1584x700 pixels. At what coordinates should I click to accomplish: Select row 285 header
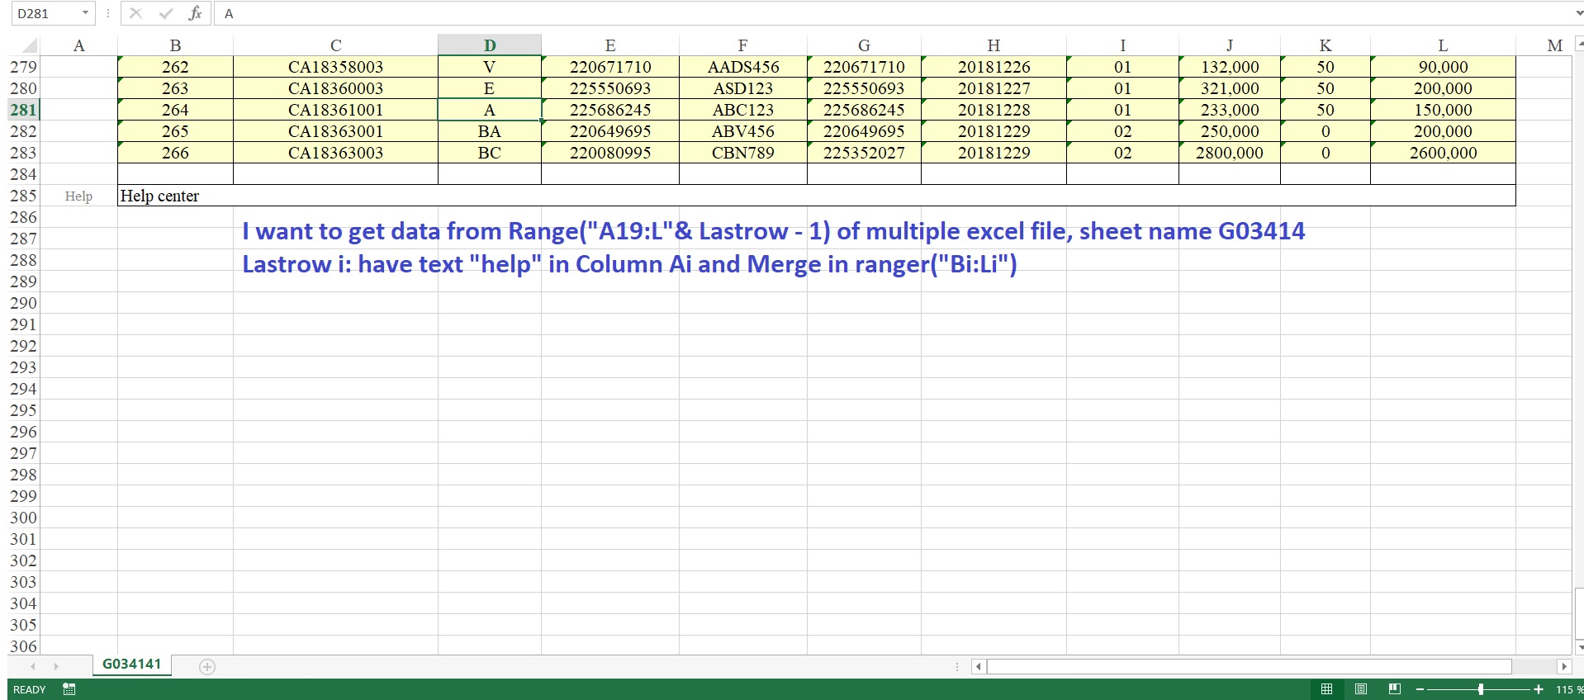[24, 196]
